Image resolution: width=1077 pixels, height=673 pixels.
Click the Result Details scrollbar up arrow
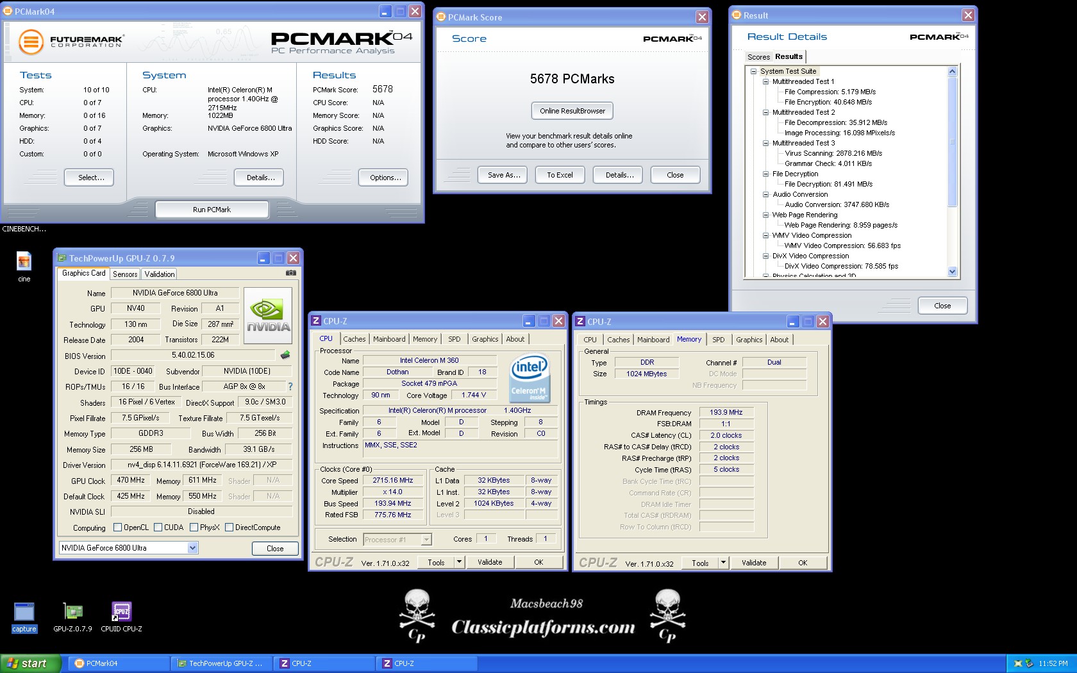[952, 71]
